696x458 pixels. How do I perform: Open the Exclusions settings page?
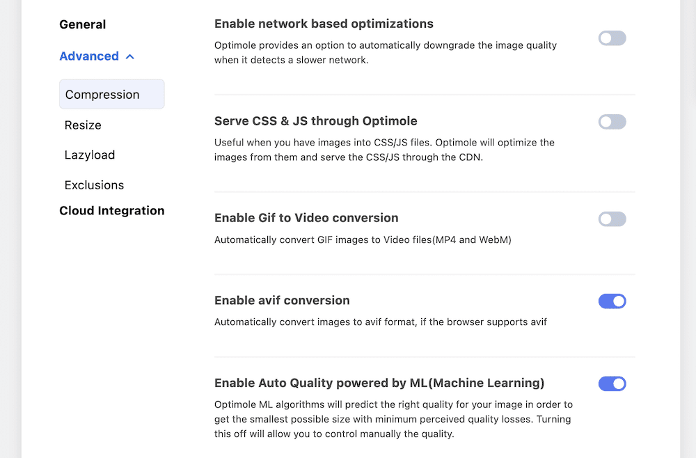pos(94,185)
